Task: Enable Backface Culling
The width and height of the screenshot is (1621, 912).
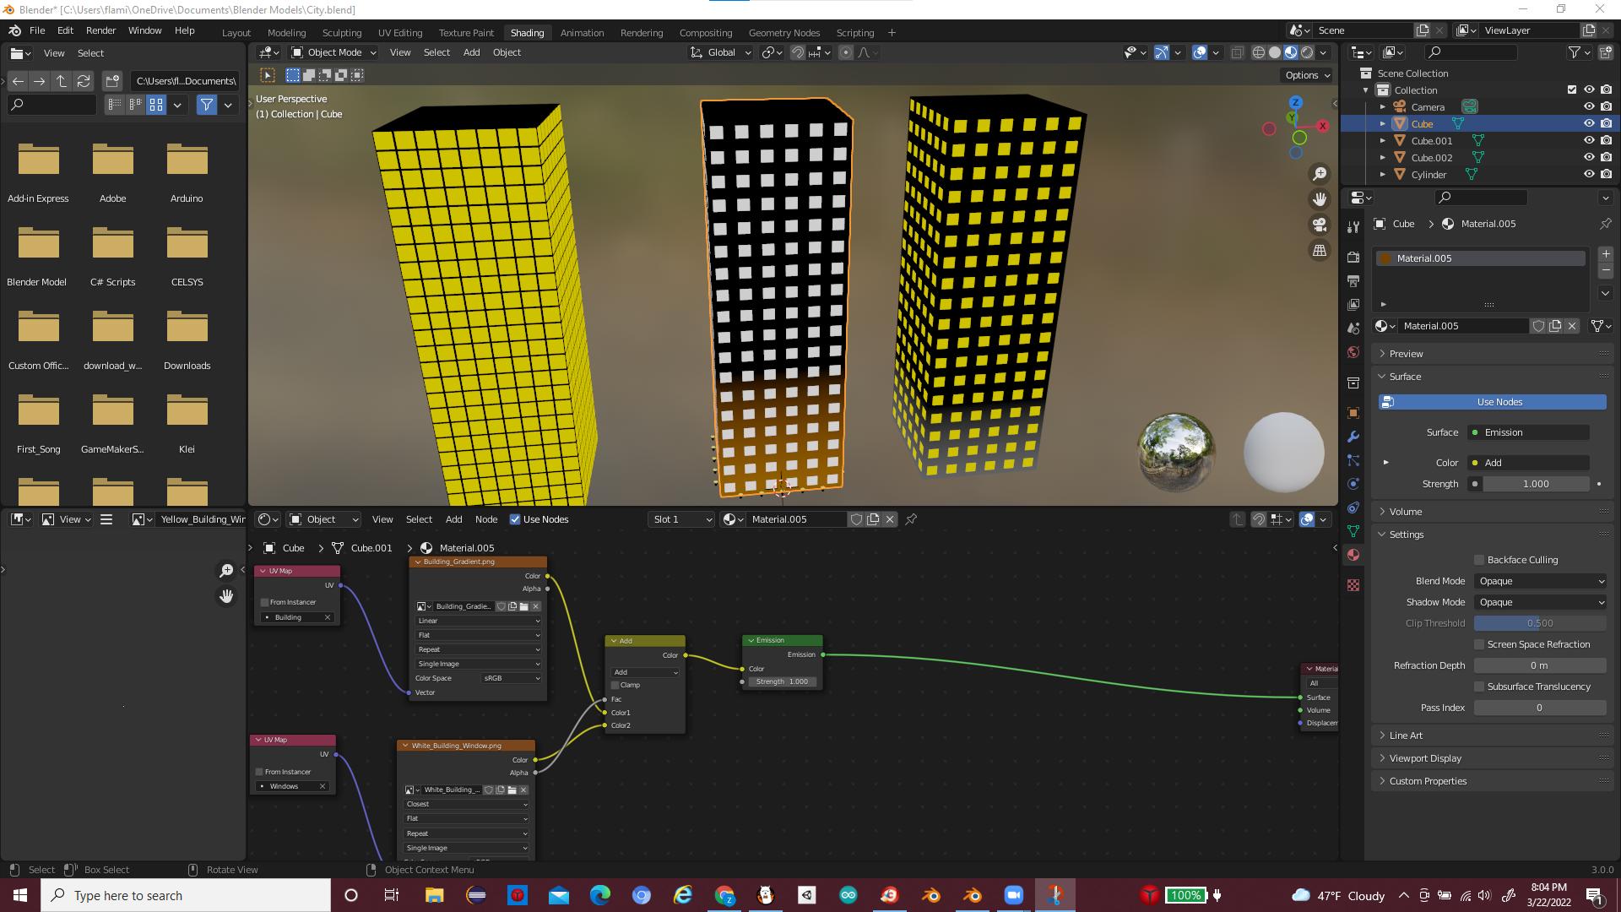Action: coord(1479,560)
